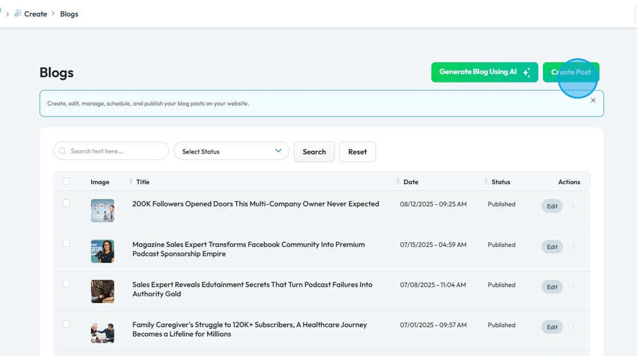Click the three-dot menu for 200K Followers post
The width and height of the screenshot is (637, 356).
[573, 206]
